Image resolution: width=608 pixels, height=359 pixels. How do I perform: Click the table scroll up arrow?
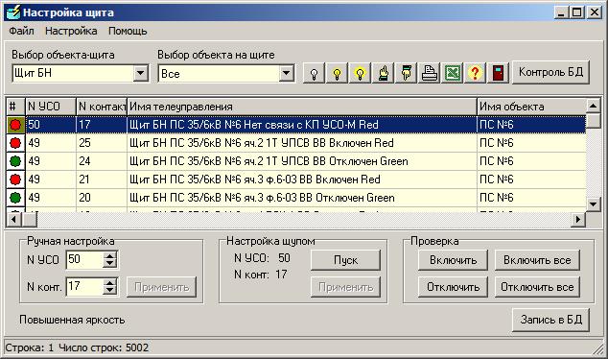593,106
